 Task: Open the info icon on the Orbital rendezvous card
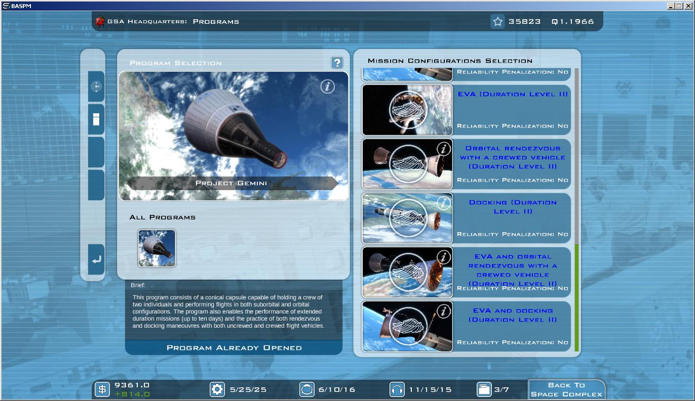coord(444,149)
